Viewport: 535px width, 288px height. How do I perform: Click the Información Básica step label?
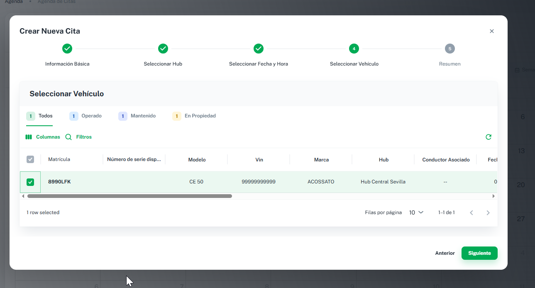coord(67,64)
